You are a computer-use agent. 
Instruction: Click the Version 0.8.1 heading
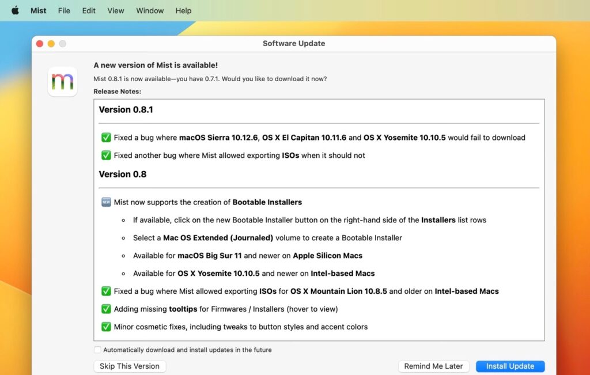click(x=126, y=109)
